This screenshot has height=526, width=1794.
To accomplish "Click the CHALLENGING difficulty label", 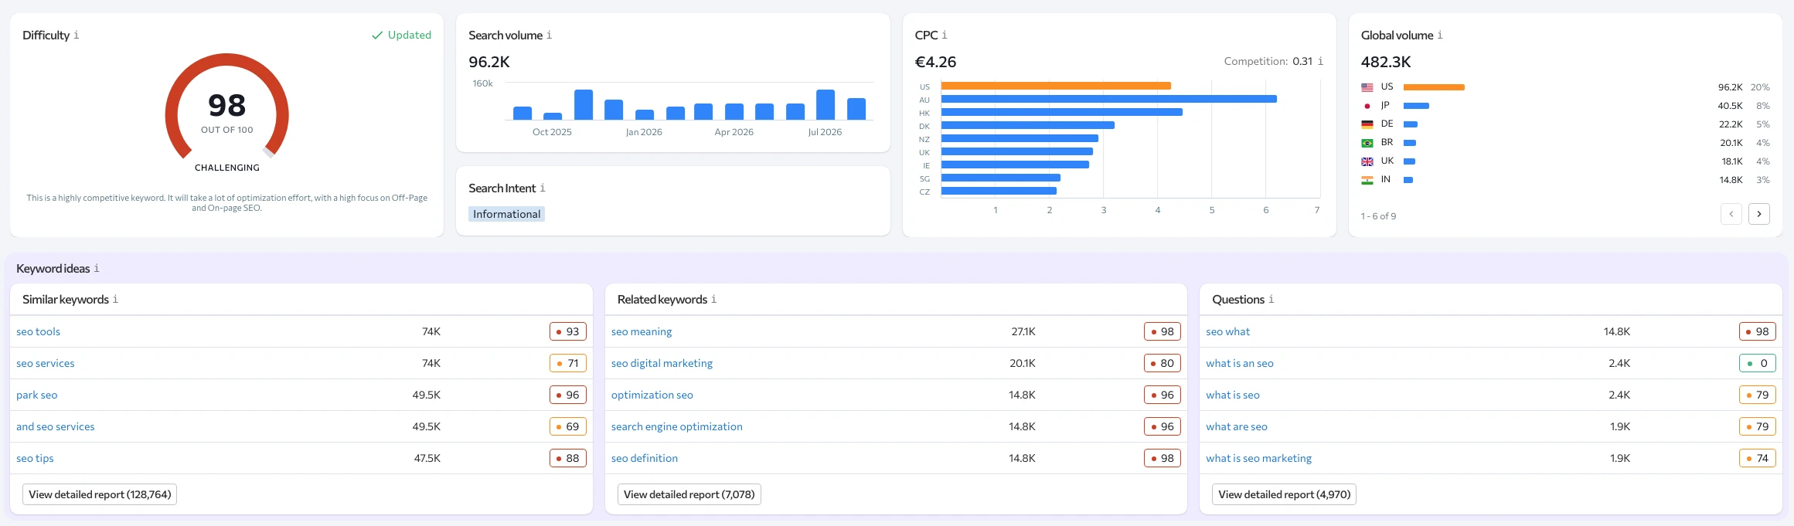I will click(227, 168).
